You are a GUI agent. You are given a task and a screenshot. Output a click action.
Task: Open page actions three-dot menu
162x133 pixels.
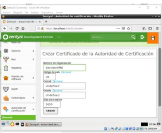tap(118, 29)
